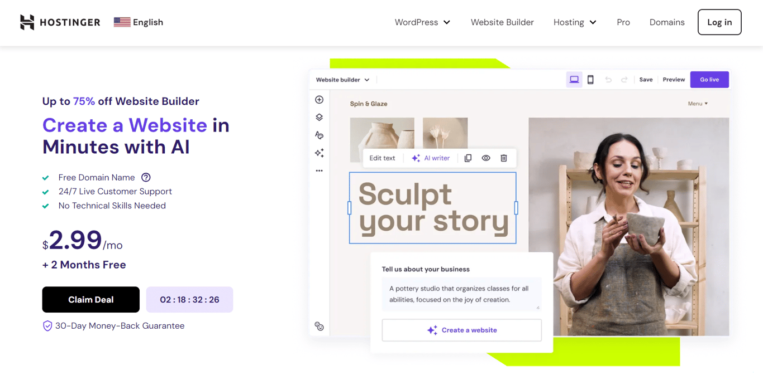Open the Website builder dropdown

click(x=342, y=79)
